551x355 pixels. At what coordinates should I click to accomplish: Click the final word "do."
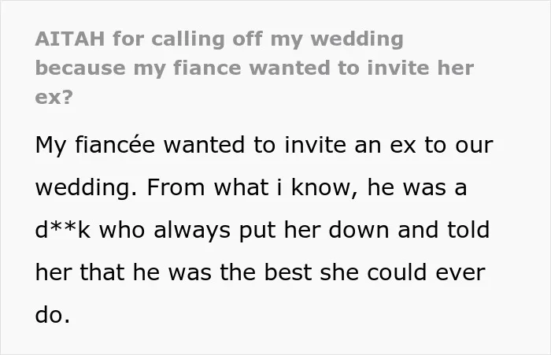(53, 314)
